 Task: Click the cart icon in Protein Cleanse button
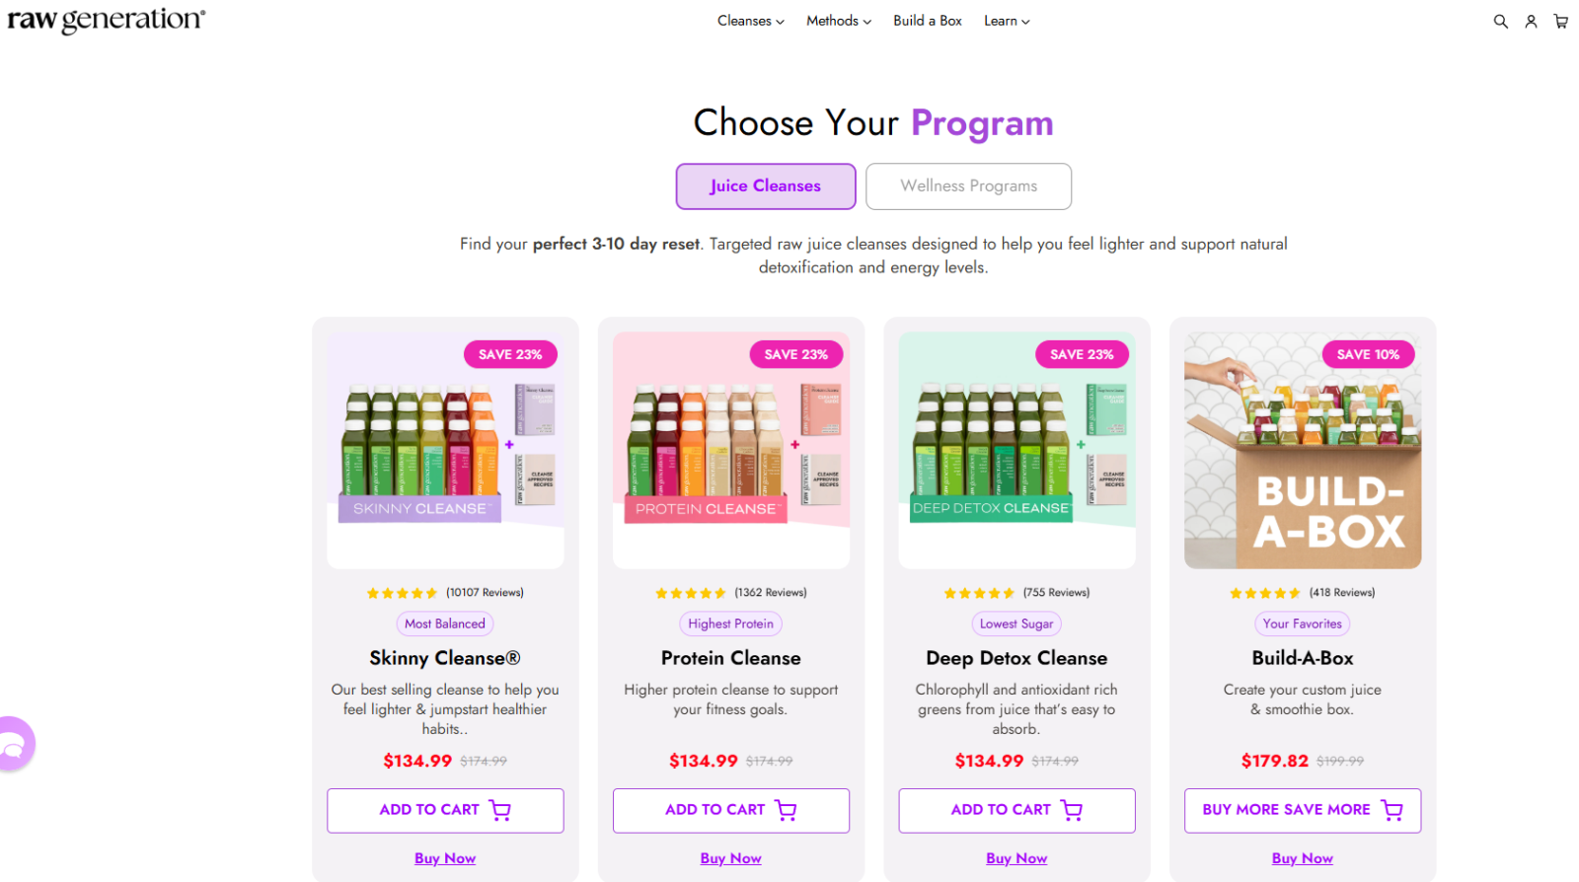tap(787, 809)
